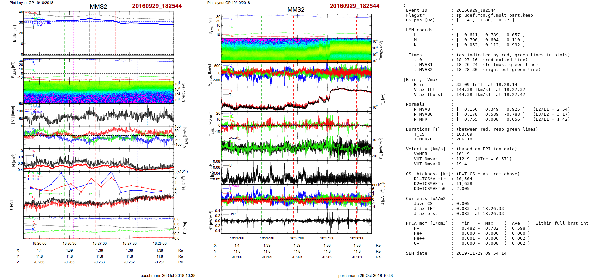Click the J*E legend entry
This screenshot has height=278, width=597.
(x=232, y=214)
